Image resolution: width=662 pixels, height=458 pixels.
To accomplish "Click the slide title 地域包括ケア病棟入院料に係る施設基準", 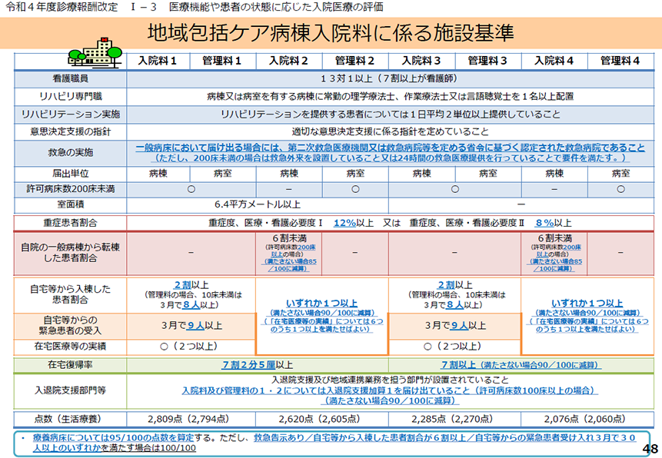I will 331,33.
